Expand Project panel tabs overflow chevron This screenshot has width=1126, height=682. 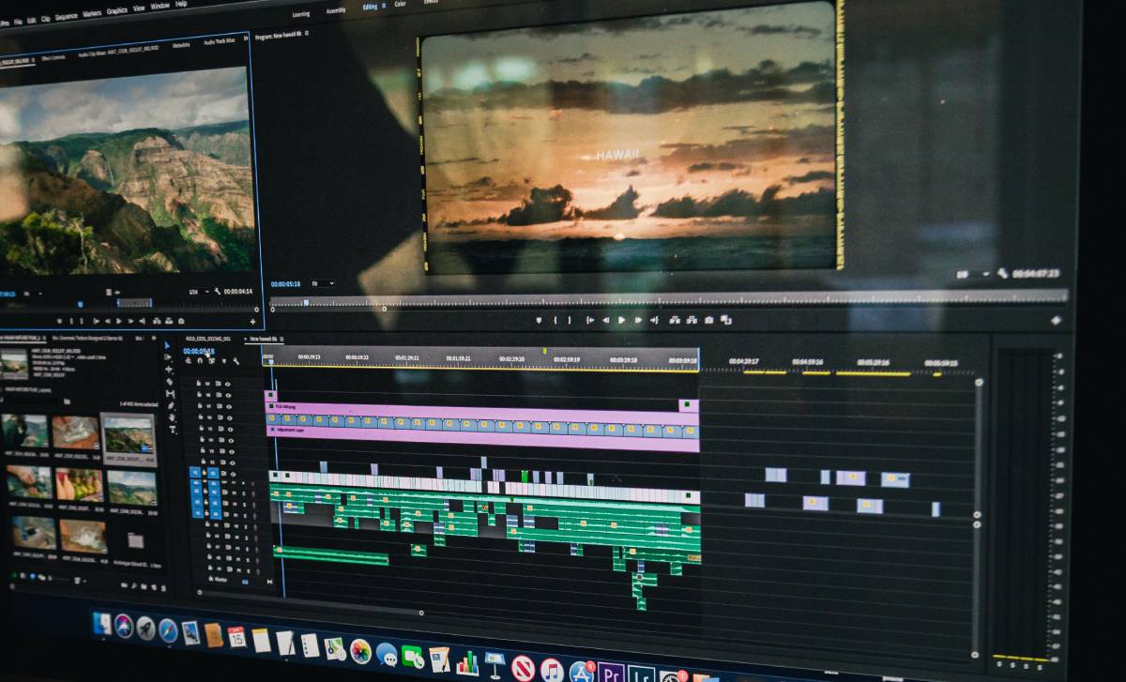[x=156, y=338]
